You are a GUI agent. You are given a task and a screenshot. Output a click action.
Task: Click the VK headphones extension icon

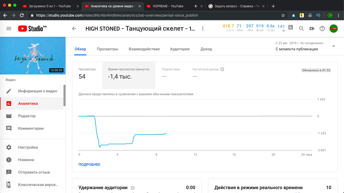pyautogui.click(x=310, y=15)
